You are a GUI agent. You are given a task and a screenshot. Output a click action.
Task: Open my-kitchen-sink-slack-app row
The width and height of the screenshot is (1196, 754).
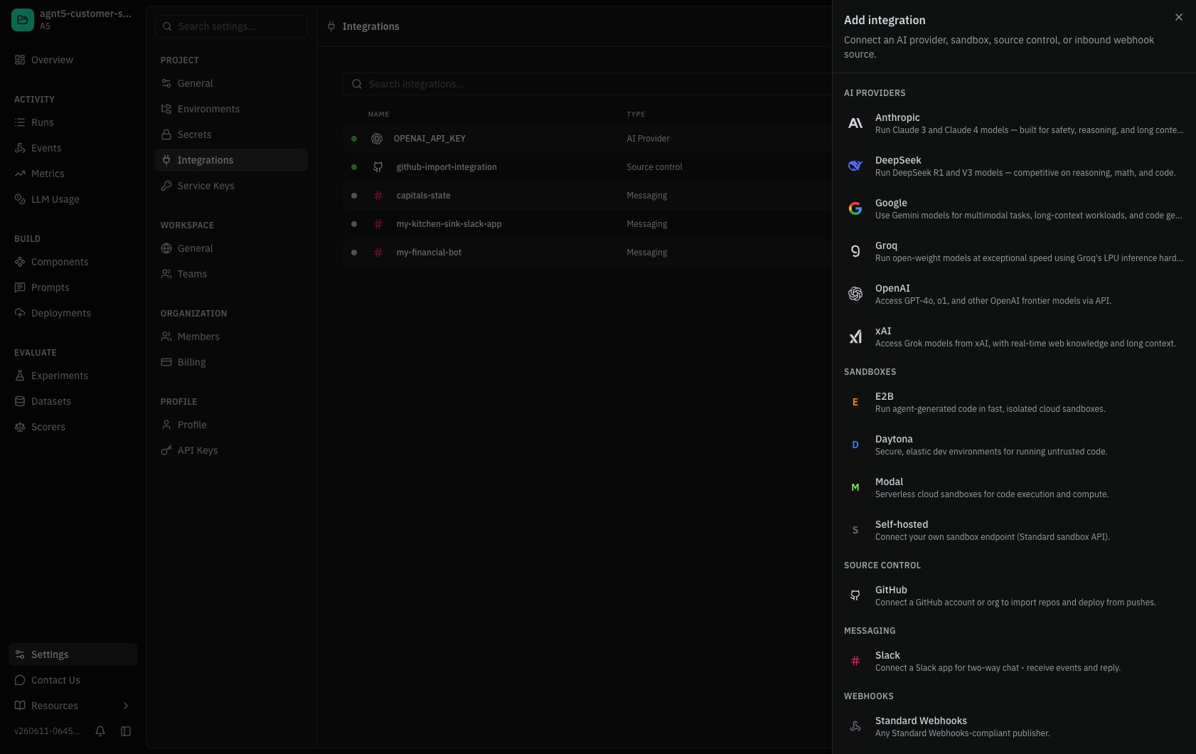[x=587, y=224]
